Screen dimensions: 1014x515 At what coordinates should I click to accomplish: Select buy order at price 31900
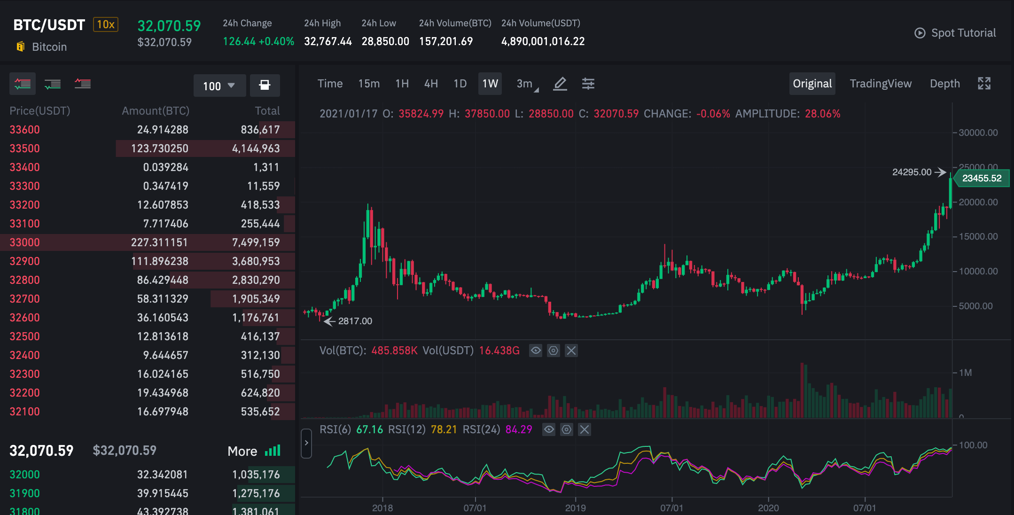point(148,493)
